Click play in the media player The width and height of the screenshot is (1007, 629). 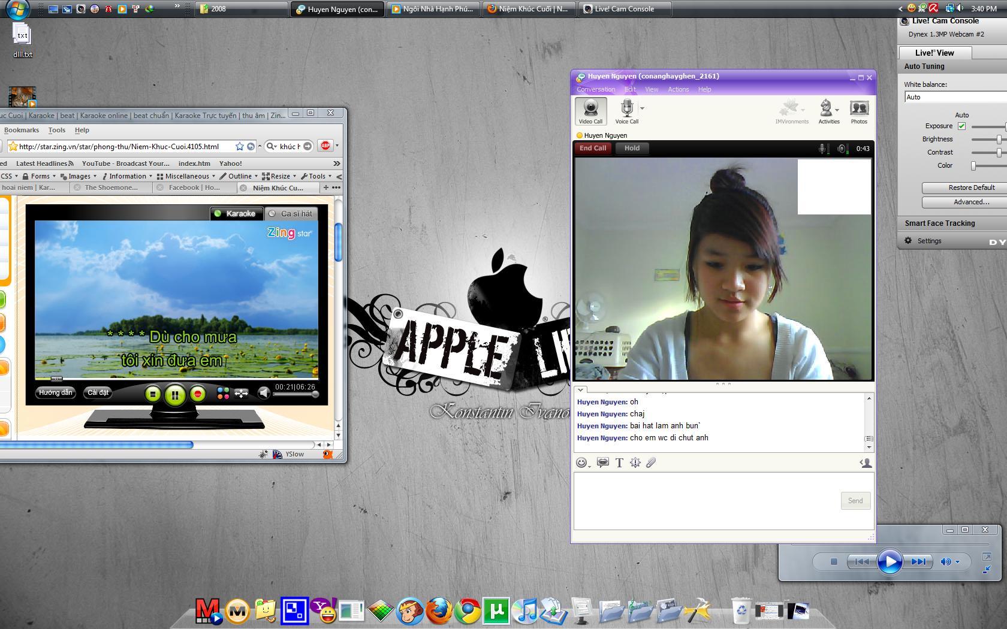tap(890, 562)
